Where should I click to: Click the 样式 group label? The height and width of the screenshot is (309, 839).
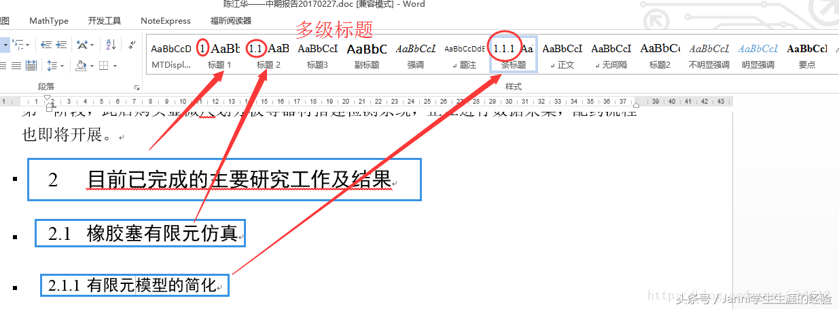click(514, 87)
